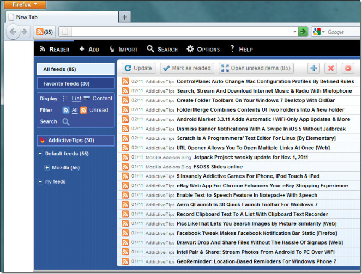362x274 pixels.
Task: Click Open unread items (85) button
Action: pos(256,68)
